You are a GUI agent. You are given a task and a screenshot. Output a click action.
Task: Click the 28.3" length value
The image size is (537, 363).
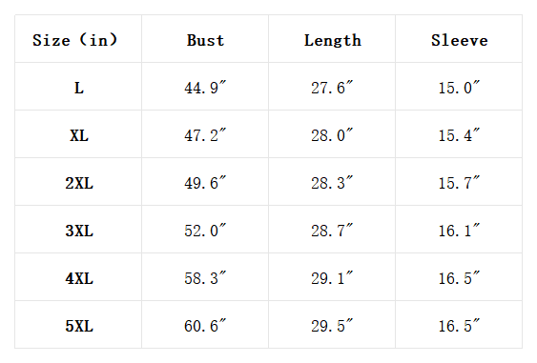[332, 183]
